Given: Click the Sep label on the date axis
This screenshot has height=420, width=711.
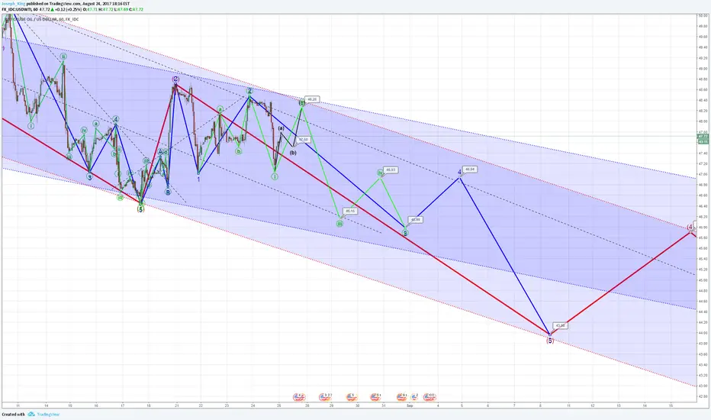Looking at the screenshot, I should click(x=410, y=405).
